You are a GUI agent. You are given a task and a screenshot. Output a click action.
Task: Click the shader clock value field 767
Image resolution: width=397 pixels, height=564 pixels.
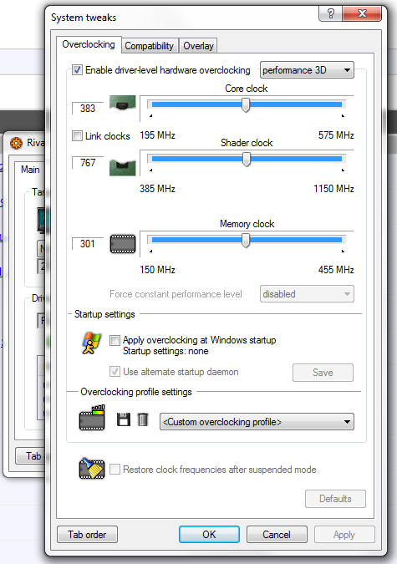click(88, 163)
